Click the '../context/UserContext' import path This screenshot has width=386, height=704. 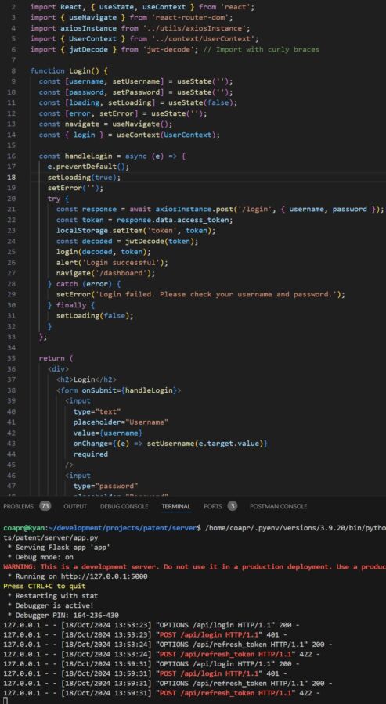202,38
